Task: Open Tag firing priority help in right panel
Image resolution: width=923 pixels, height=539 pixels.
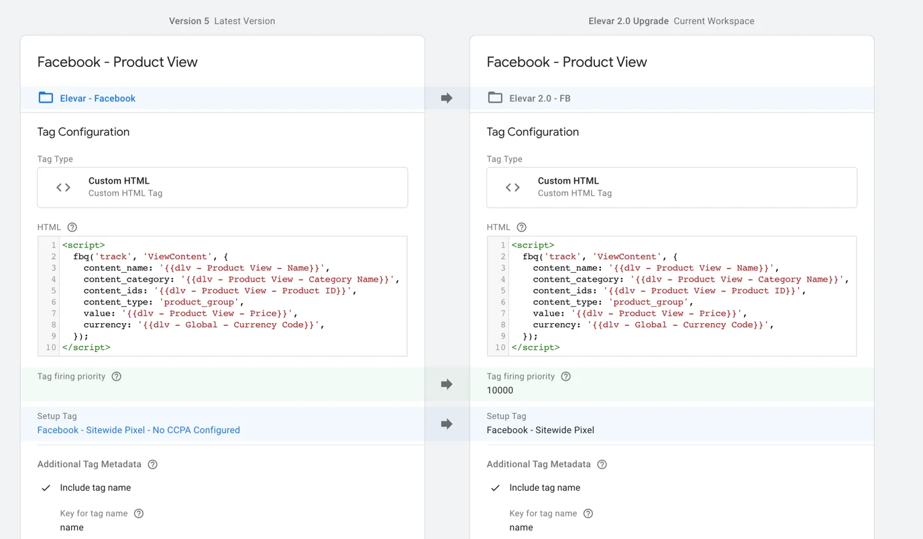Action: 566,377
